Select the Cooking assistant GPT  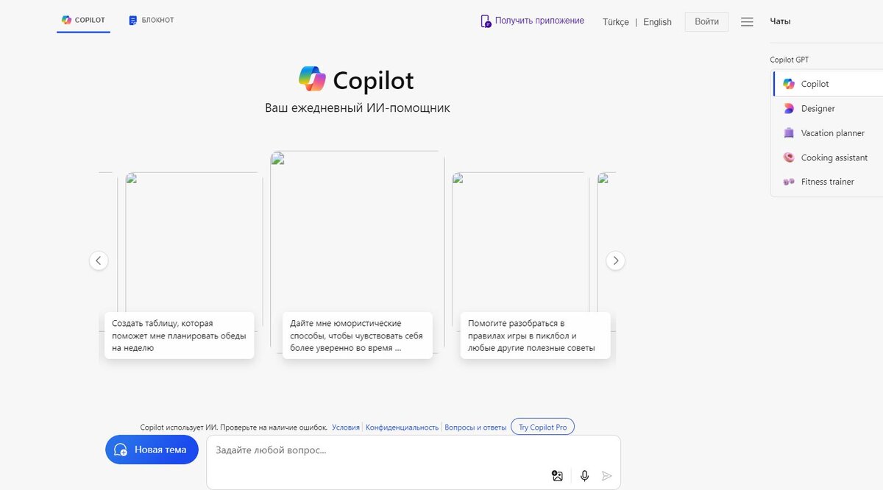click(828, 157)
